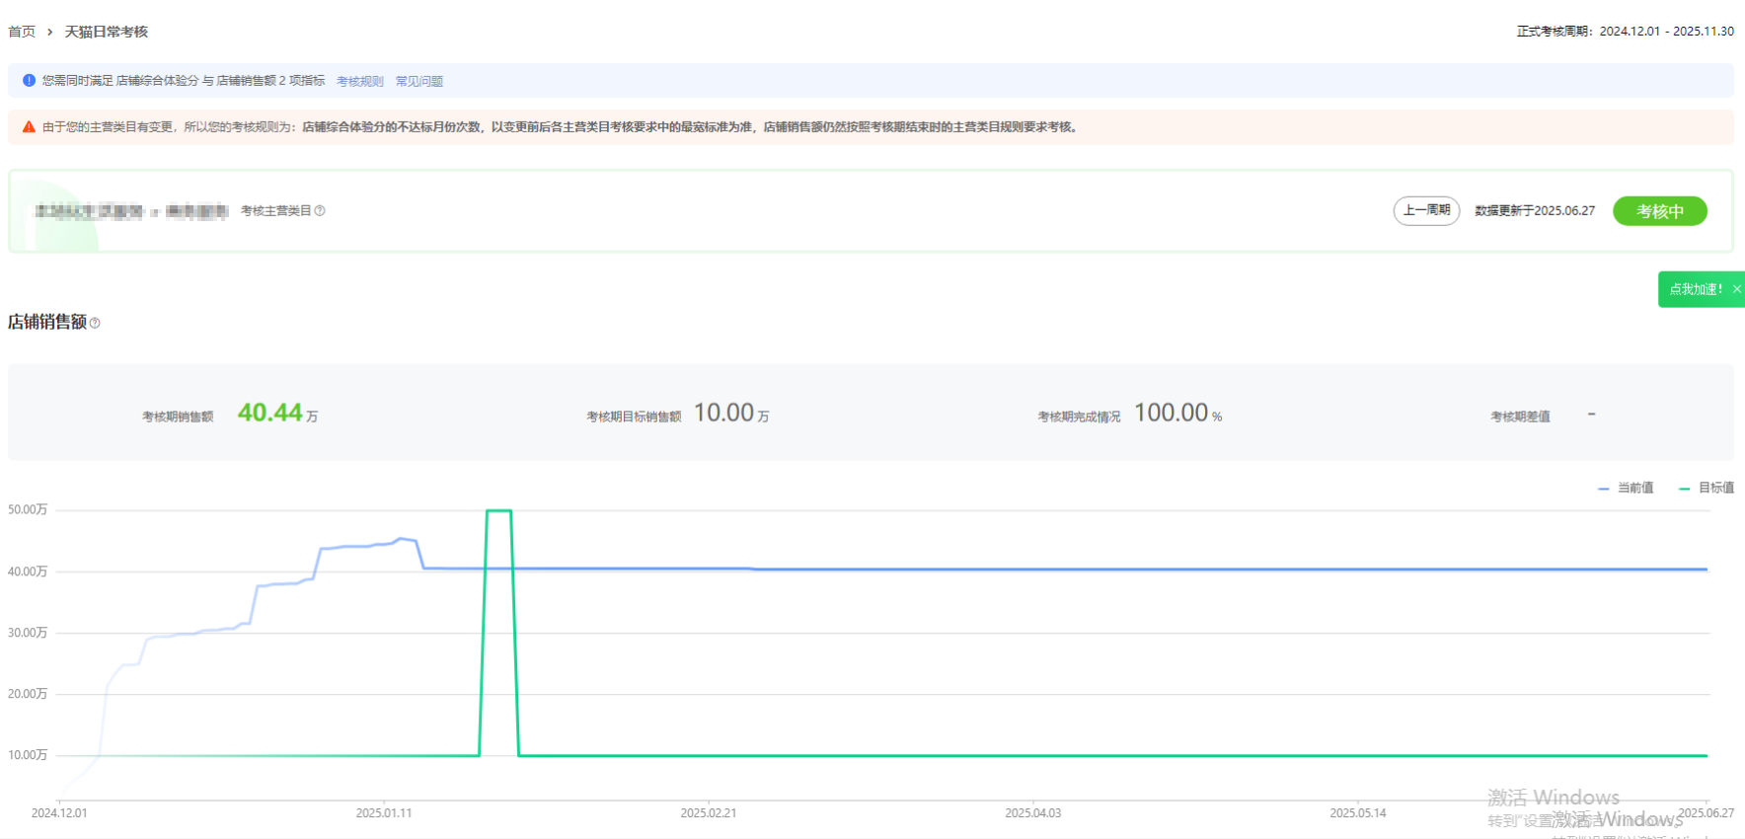Open the 常见问题 link
The width and height of the screenshot is (1745, 839).
click(x=418, y=81)
